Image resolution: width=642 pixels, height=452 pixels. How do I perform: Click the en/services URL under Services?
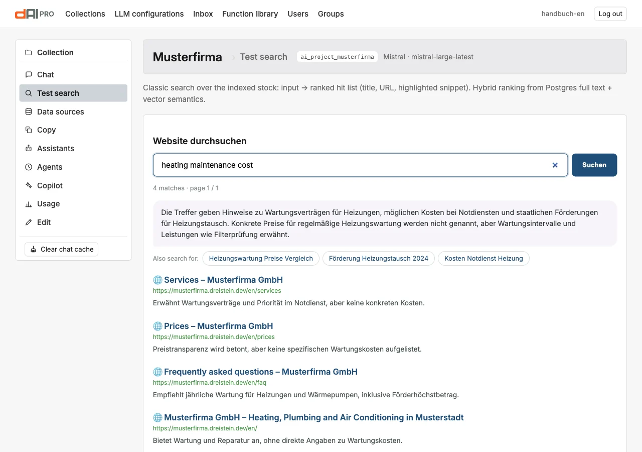tap(217, 291)
